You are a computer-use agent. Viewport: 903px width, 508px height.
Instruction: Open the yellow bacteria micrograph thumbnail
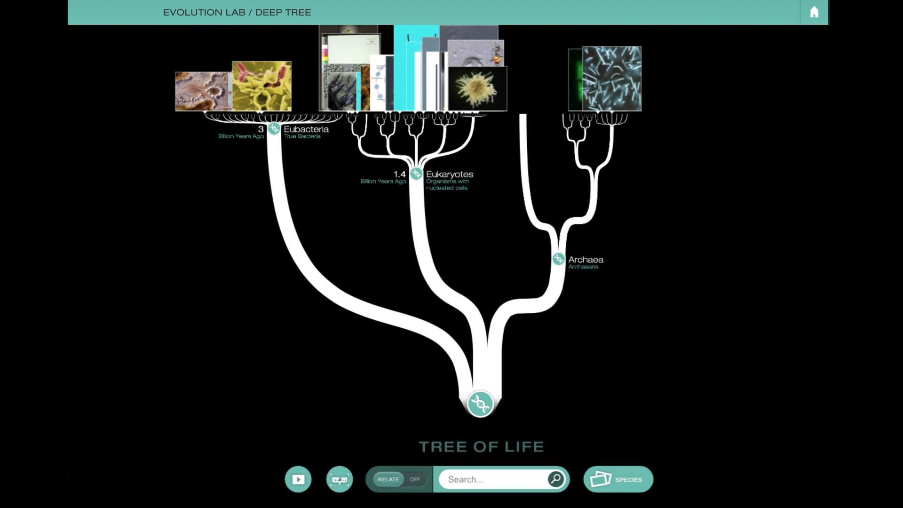coord(262,86)
